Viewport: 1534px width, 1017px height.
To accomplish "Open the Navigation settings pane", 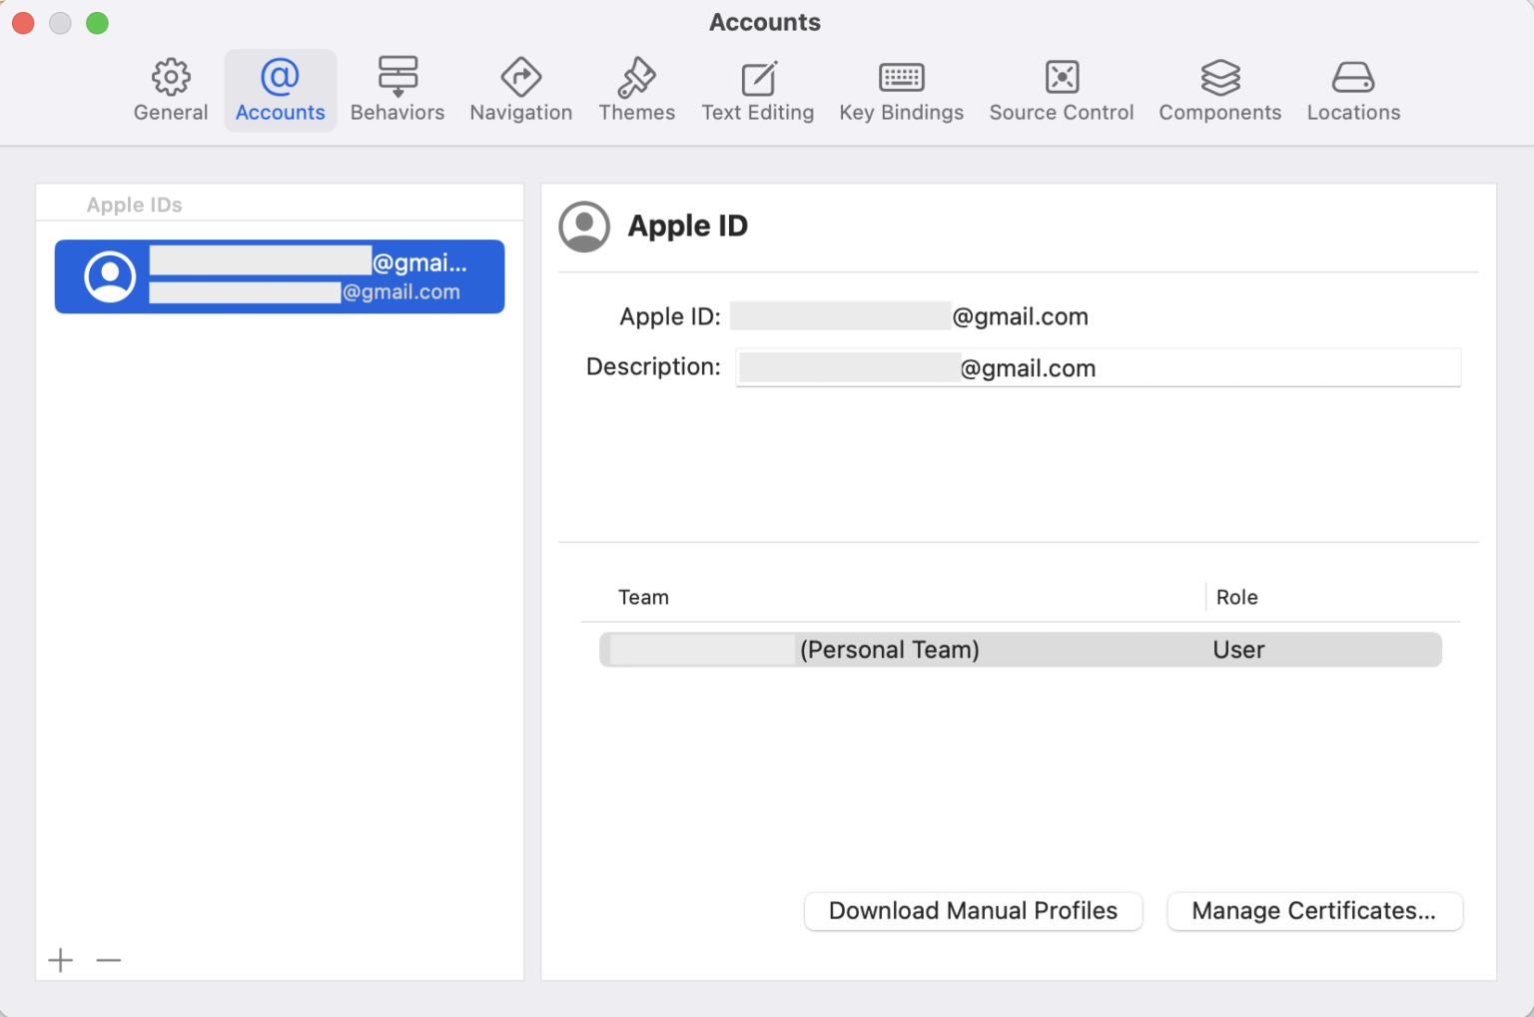I will (520, 90).
